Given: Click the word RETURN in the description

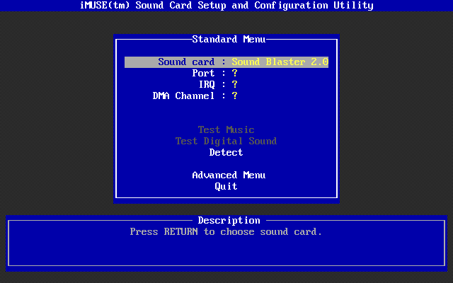Looking at the screenshot, I should pyautogui.click(x=180, y=232).
